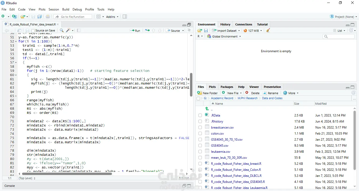The image size is (359, 191).
Task: Click the Delete button in Files pane
Action: tap(252, 93)
